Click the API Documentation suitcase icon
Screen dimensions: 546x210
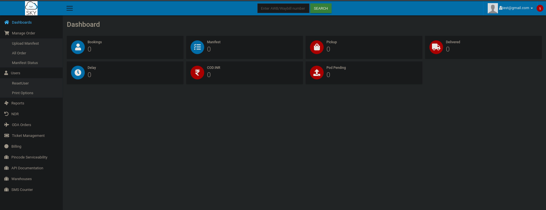(6, 168)
